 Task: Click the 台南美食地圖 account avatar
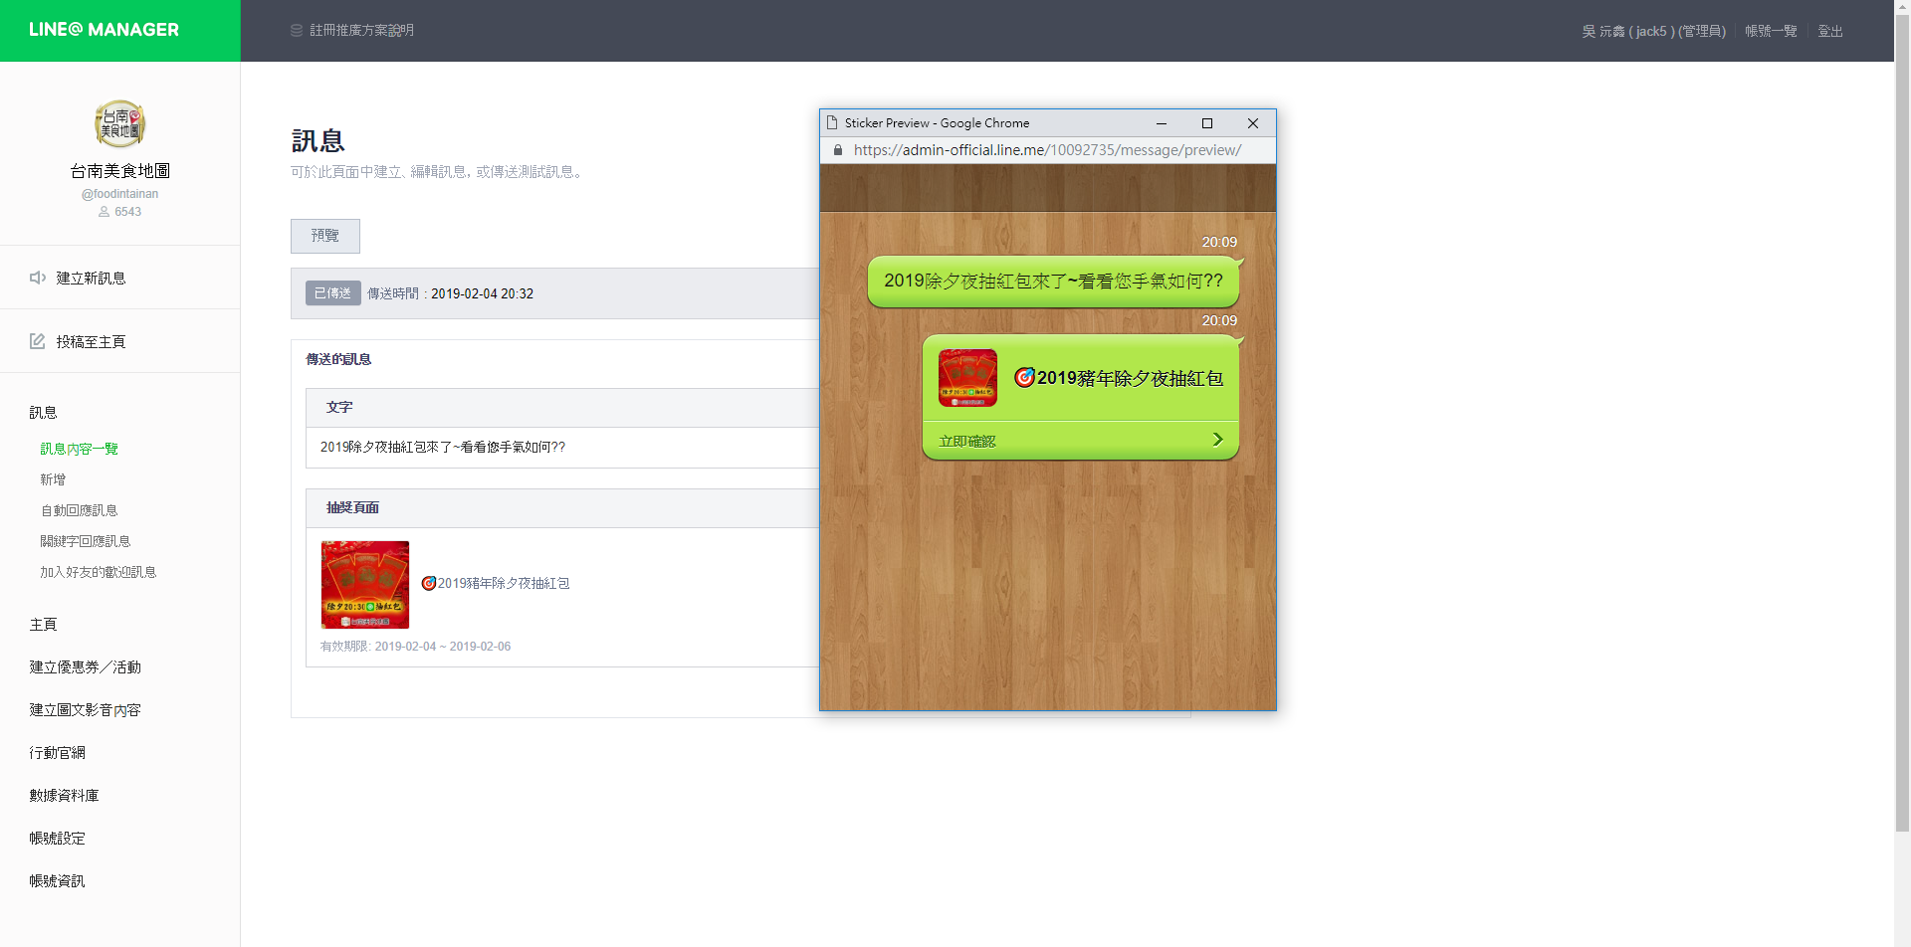[120, 124]
